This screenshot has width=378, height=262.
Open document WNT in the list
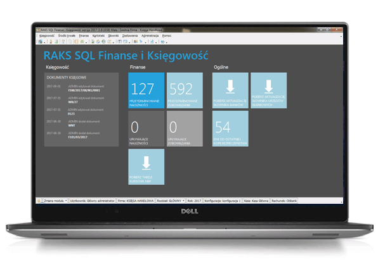[x=72, y=125]
